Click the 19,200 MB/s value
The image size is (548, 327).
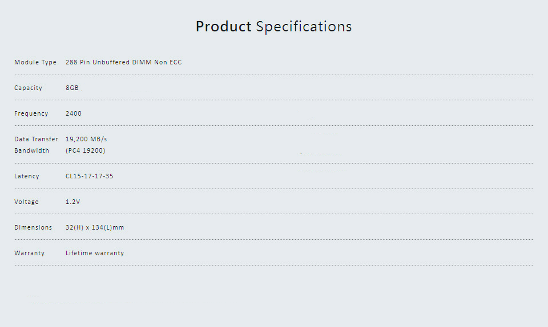[86, 139]
